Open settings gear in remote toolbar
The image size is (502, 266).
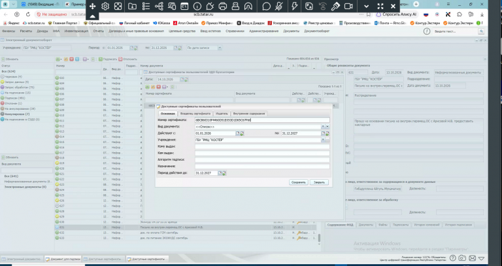(x=105, y=6)
